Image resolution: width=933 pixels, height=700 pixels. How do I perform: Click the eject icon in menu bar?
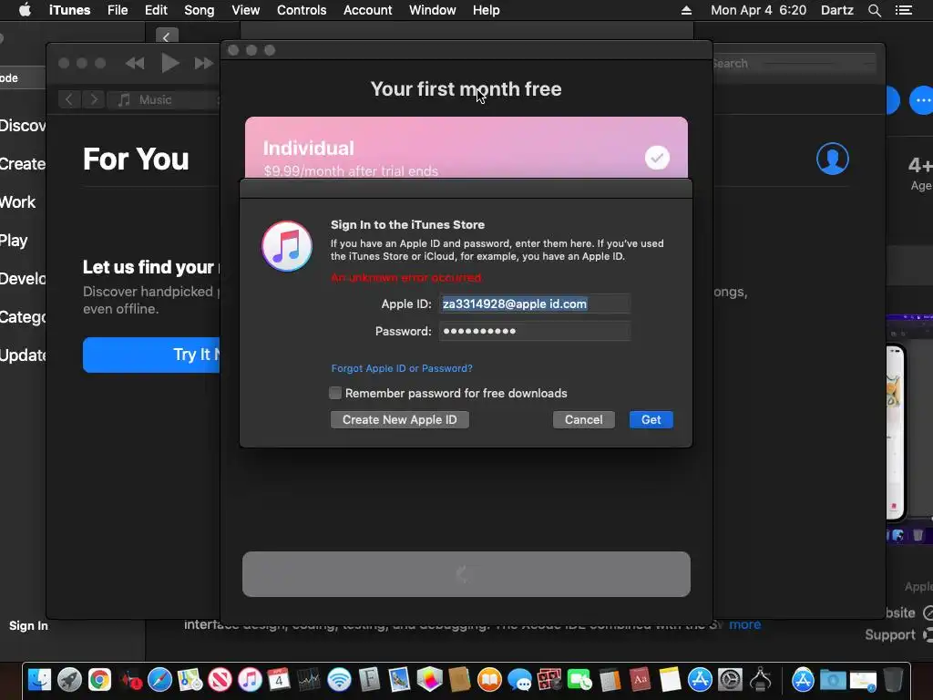click(x=686, y=10)
